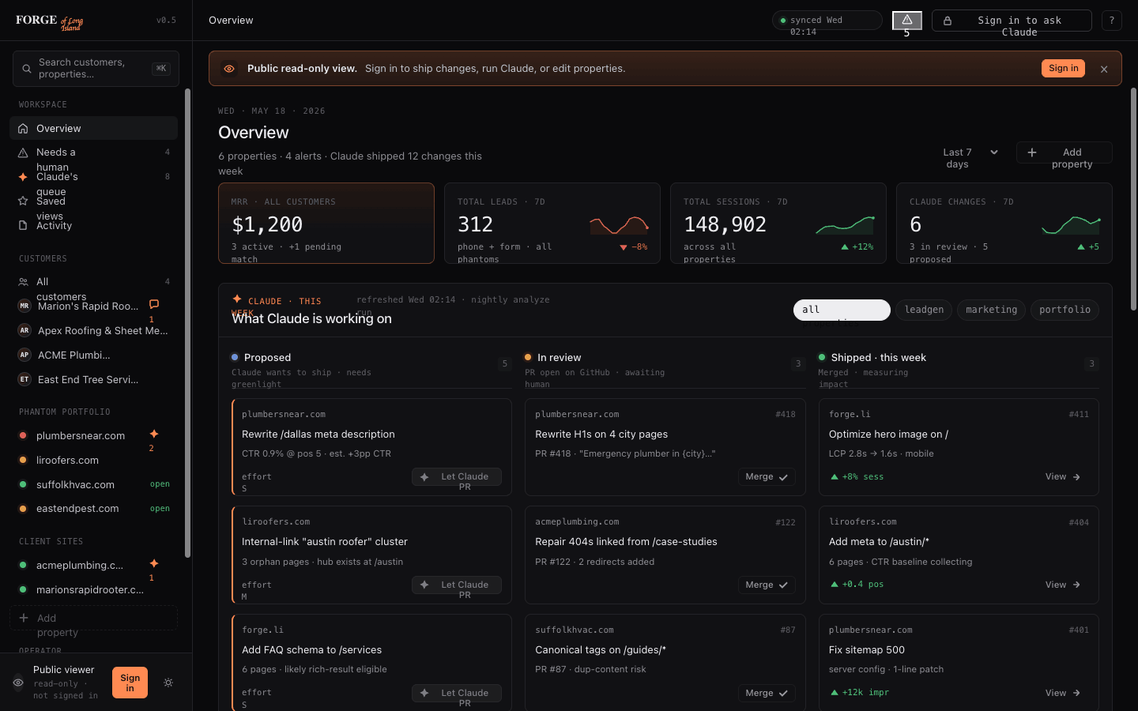1138x711 pixels.
Task: Select the all filter pill
Action: coord(842,310)
